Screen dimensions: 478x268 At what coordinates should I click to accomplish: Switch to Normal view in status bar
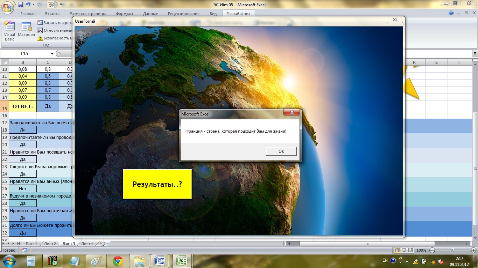tap(397, 250)
